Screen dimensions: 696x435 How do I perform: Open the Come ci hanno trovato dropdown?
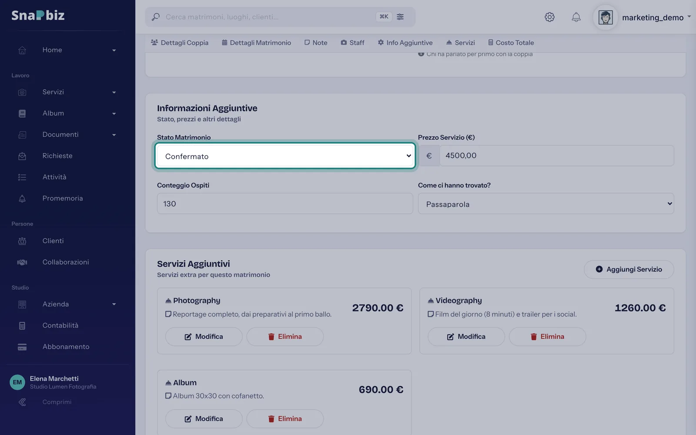click(546, 204)
